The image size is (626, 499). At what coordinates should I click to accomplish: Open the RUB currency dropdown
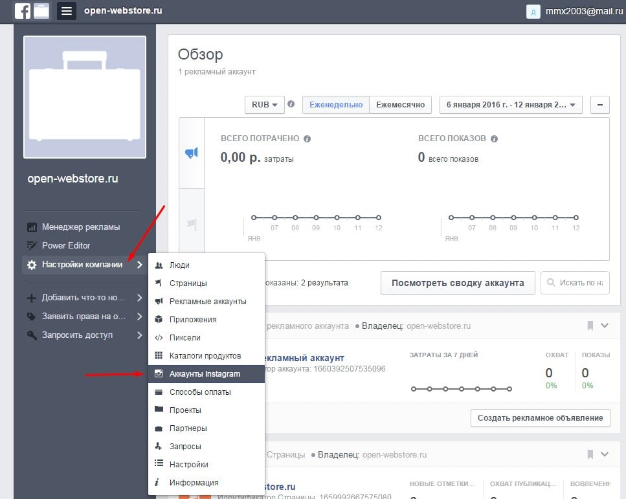tap(264, 105)
